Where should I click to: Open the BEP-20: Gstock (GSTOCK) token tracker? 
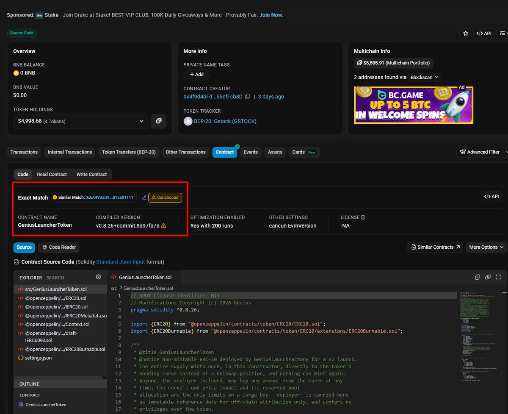tap(225, 121)
